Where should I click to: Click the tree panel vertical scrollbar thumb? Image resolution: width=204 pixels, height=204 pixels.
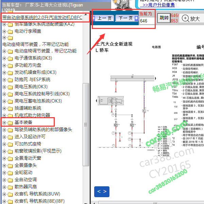[x=86, y=125]
